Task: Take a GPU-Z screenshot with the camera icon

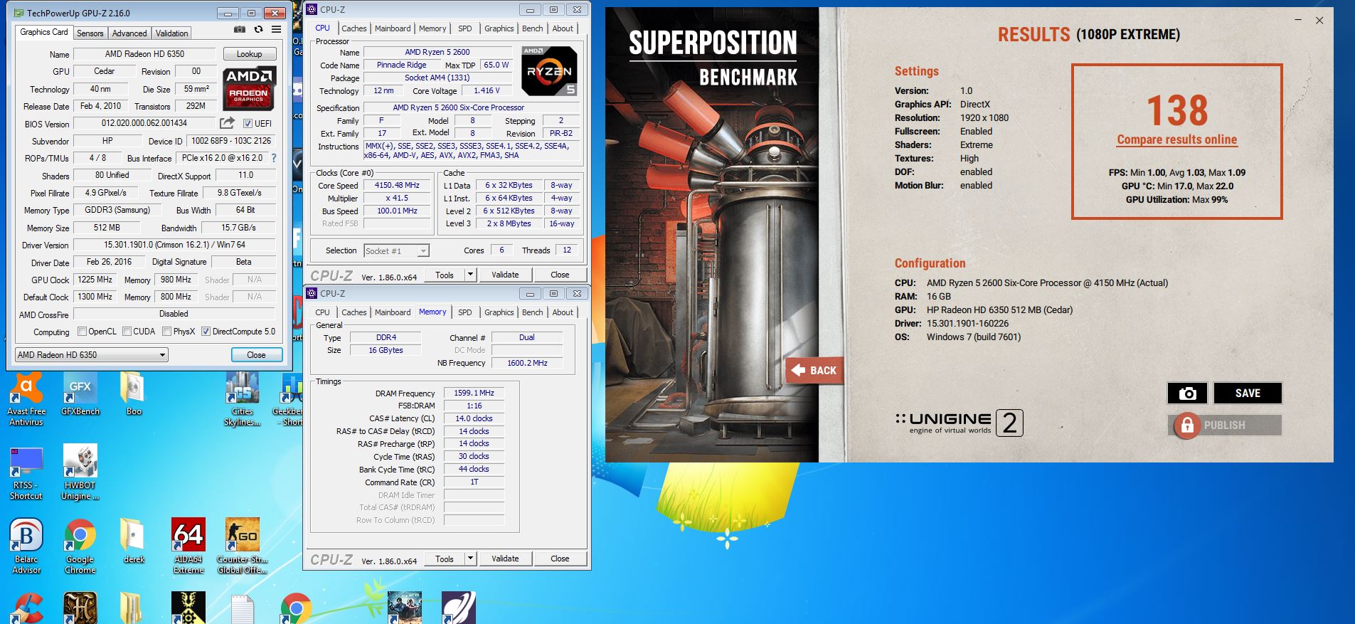Action: coord(240,29)
